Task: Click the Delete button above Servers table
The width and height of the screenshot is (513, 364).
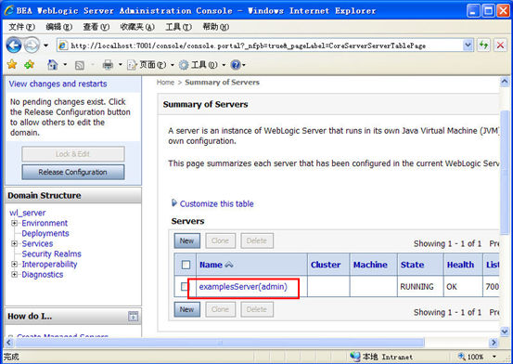Action: pyautogui.click(x=257, y=240)
